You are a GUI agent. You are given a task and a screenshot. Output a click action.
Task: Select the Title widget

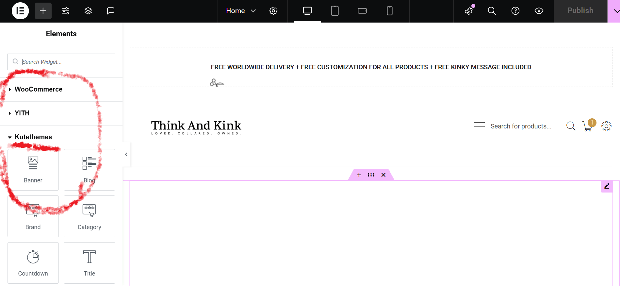click(x=90, y=263)
